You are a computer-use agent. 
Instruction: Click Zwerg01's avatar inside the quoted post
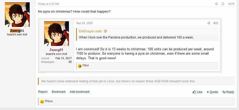56,34
